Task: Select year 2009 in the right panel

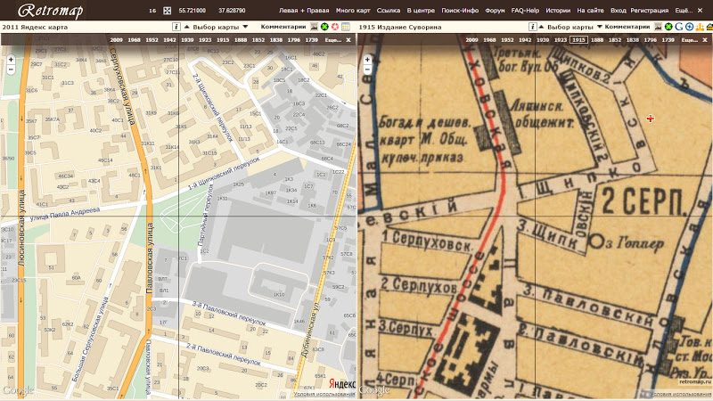Action: tap(471, 40)
